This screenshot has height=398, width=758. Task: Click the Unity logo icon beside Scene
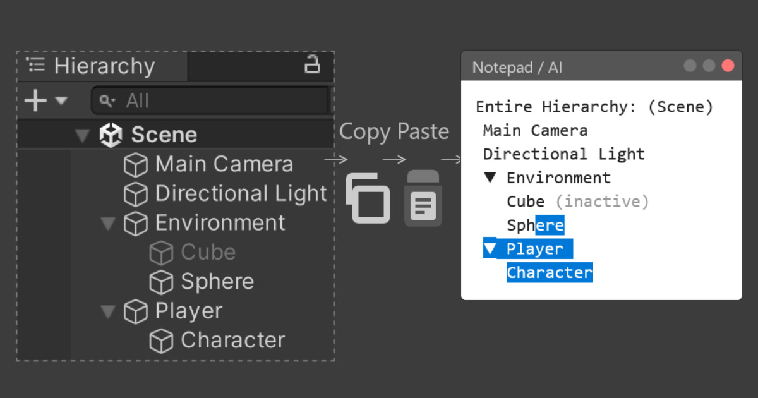click(x=111, y=135)
